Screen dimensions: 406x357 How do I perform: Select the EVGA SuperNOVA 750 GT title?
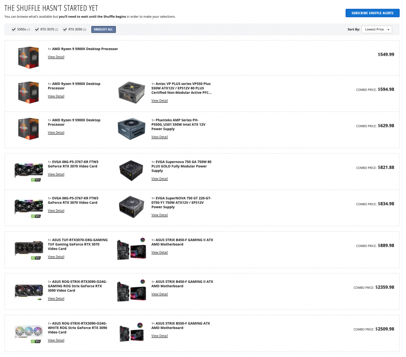click(x=181, y=202)
